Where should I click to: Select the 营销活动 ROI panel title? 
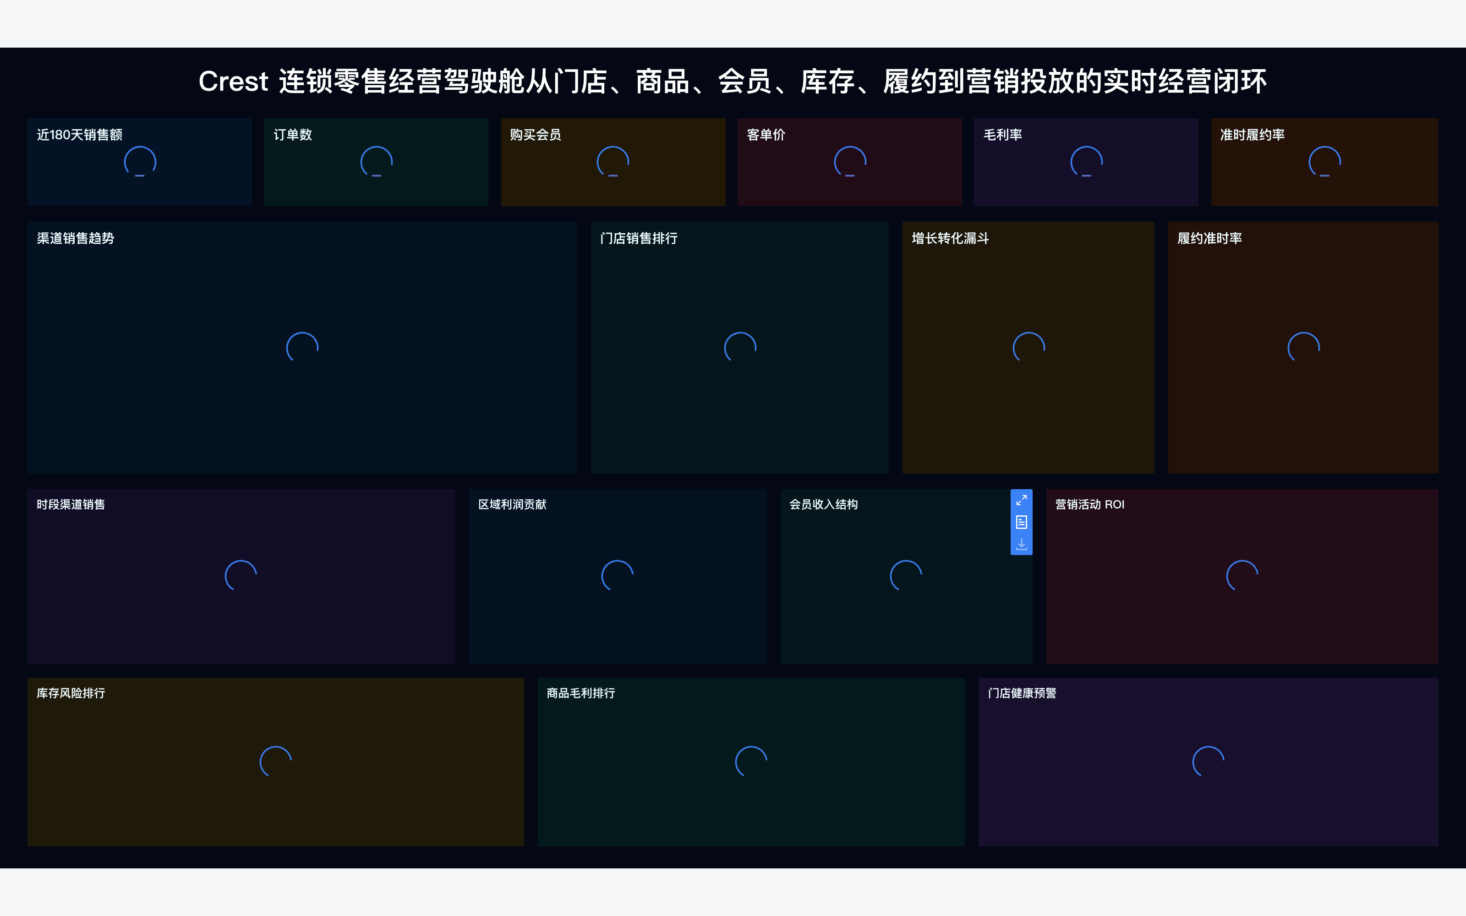(x=1089, y=504)
